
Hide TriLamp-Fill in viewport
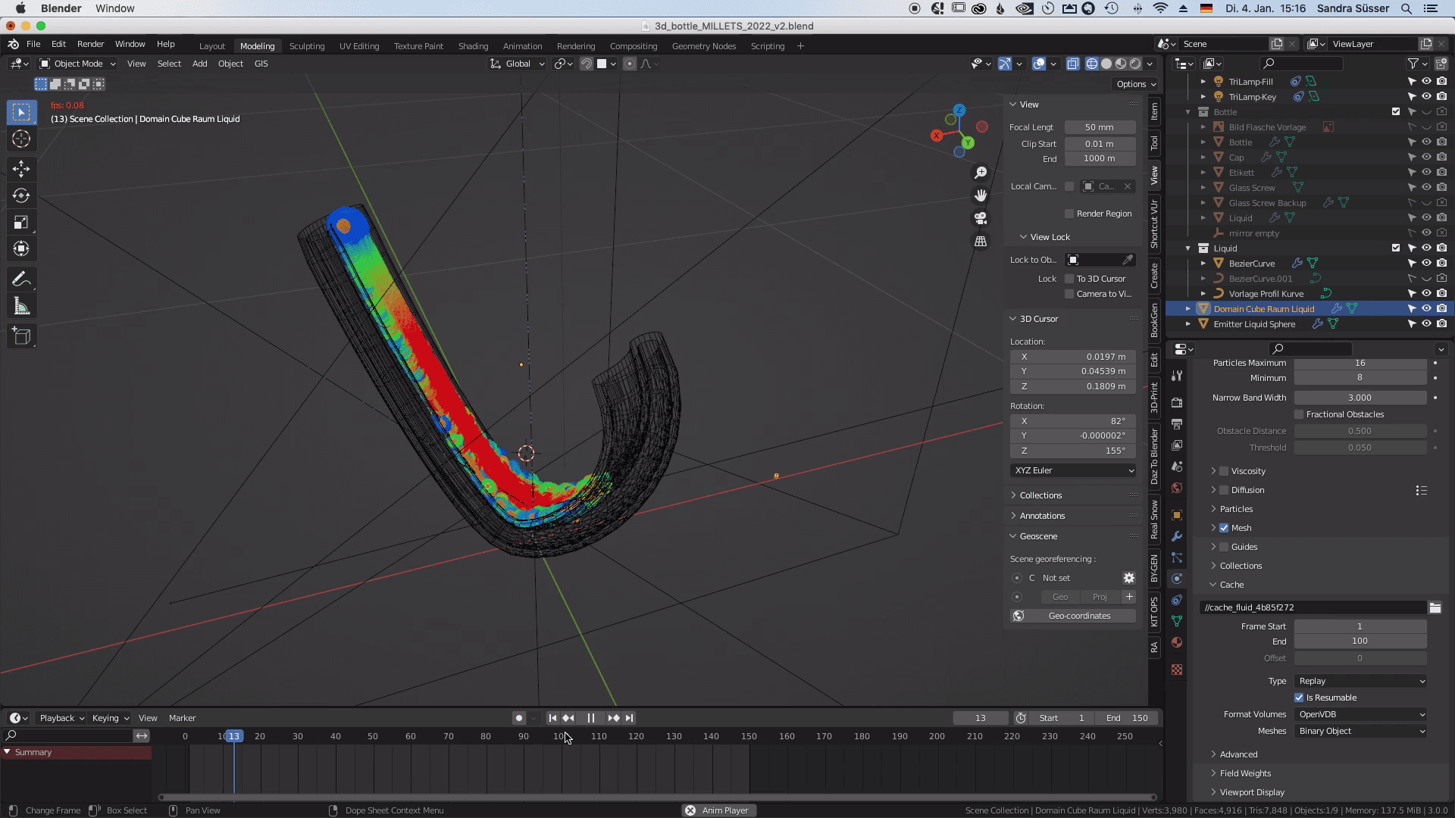[x=1426, y=82]
